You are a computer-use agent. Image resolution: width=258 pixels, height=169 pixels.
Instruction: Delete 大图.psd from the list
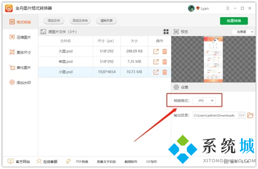pyautogui.click(x=165, y=51)
